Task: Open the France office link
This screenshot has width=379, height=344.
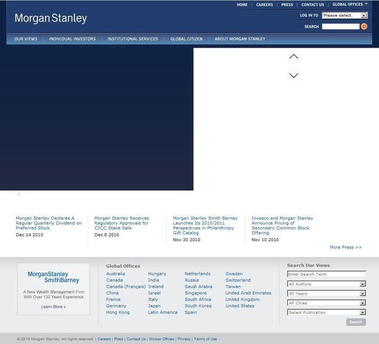Action: pos(113,299)
